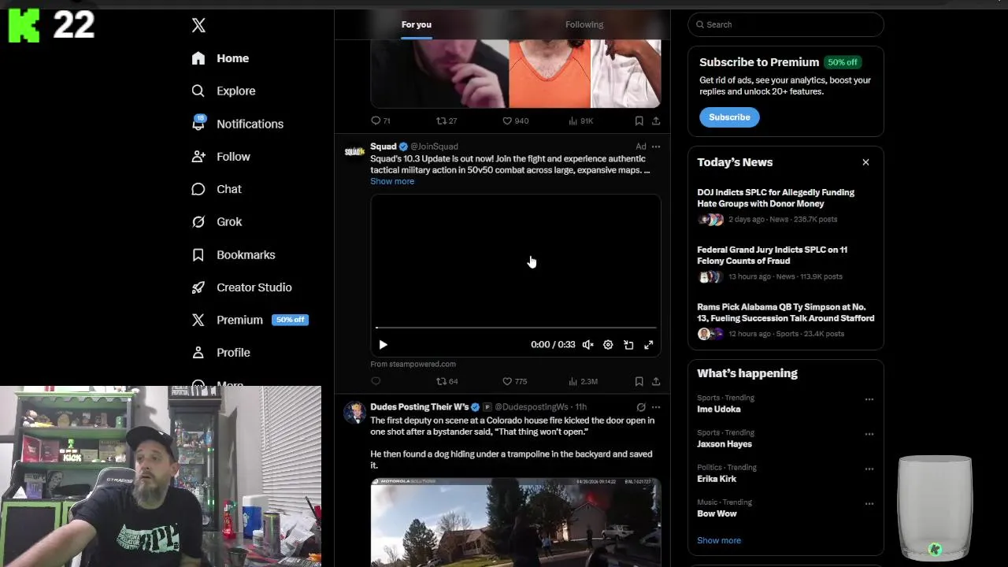Open more options on Dudes Posting post
1008x567 pixels.
tap(656, 407)
